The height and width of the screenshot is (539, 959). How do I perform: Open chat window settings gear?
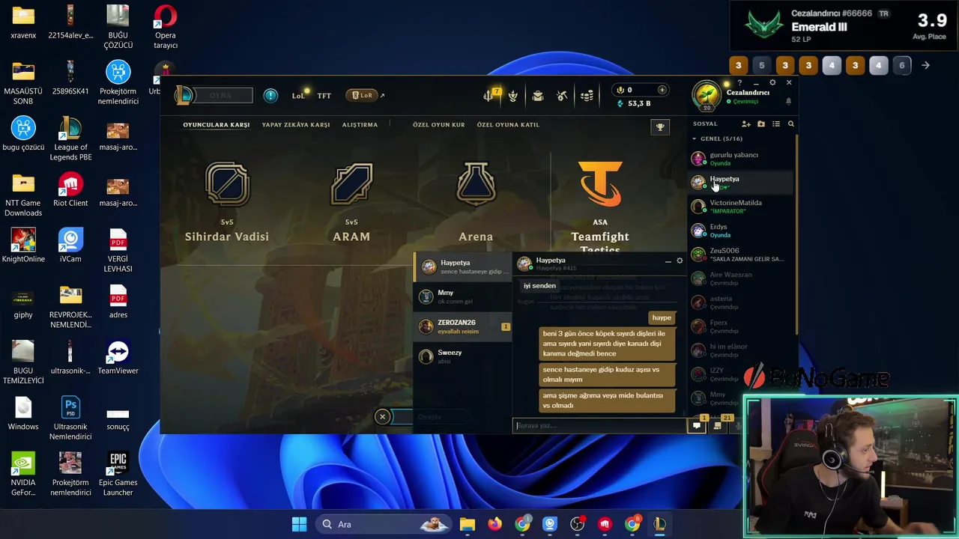click(680, 261)
